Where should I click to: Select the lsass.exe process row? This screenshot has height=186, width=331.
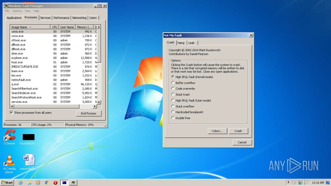(54, 71)
